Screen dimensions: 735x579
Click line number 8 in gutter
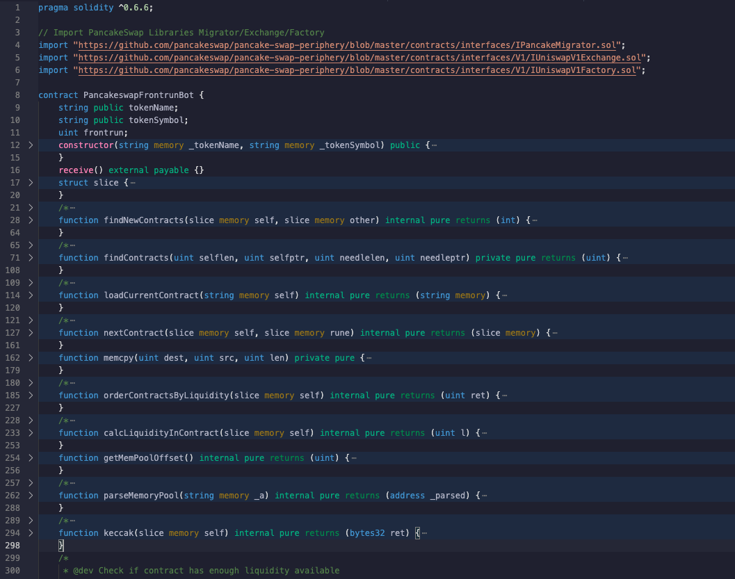click(x=17, y=95)
